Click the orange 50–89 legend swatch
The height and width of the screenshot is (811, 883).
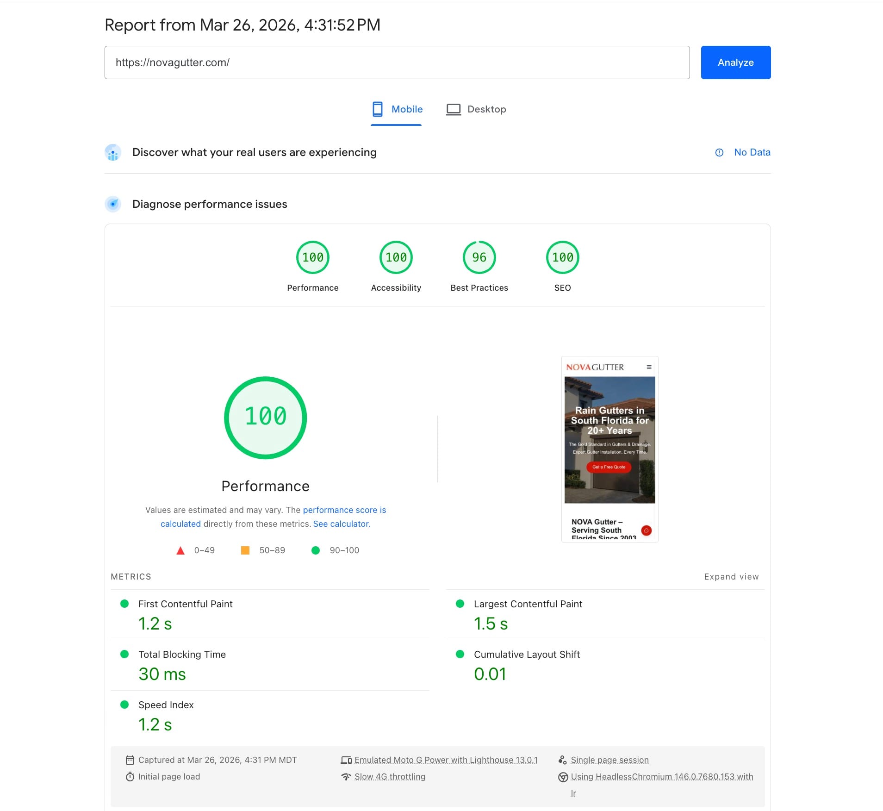tap(244, 550)
